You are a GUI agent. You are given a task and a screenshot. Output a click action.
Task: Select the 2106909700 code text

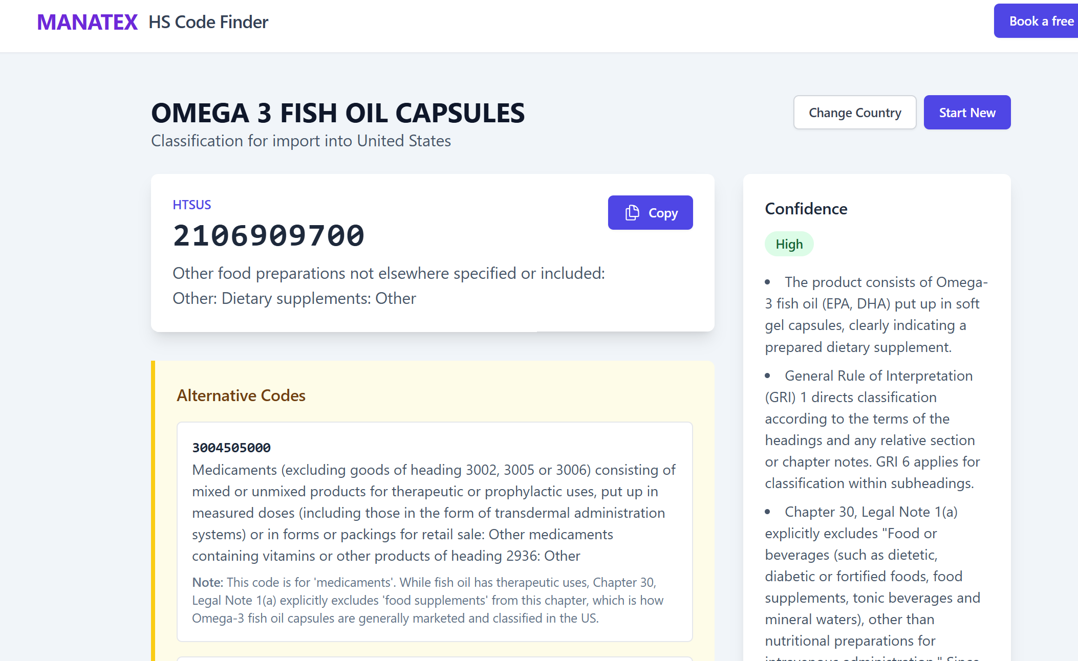[x=269, y=236]
